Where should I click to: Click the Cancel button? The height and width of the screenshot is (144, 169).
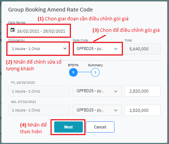point(100,127)
